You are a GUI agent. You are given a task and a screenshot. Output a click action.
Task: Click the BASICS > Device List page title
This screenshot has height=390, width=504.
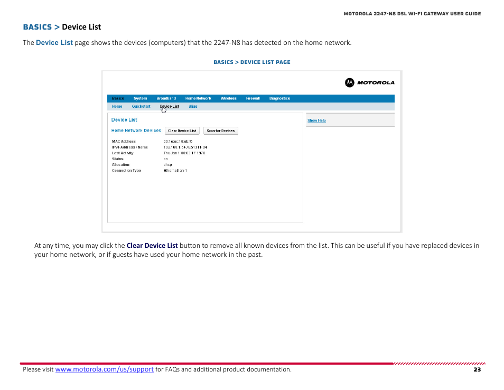coord(62,27)
